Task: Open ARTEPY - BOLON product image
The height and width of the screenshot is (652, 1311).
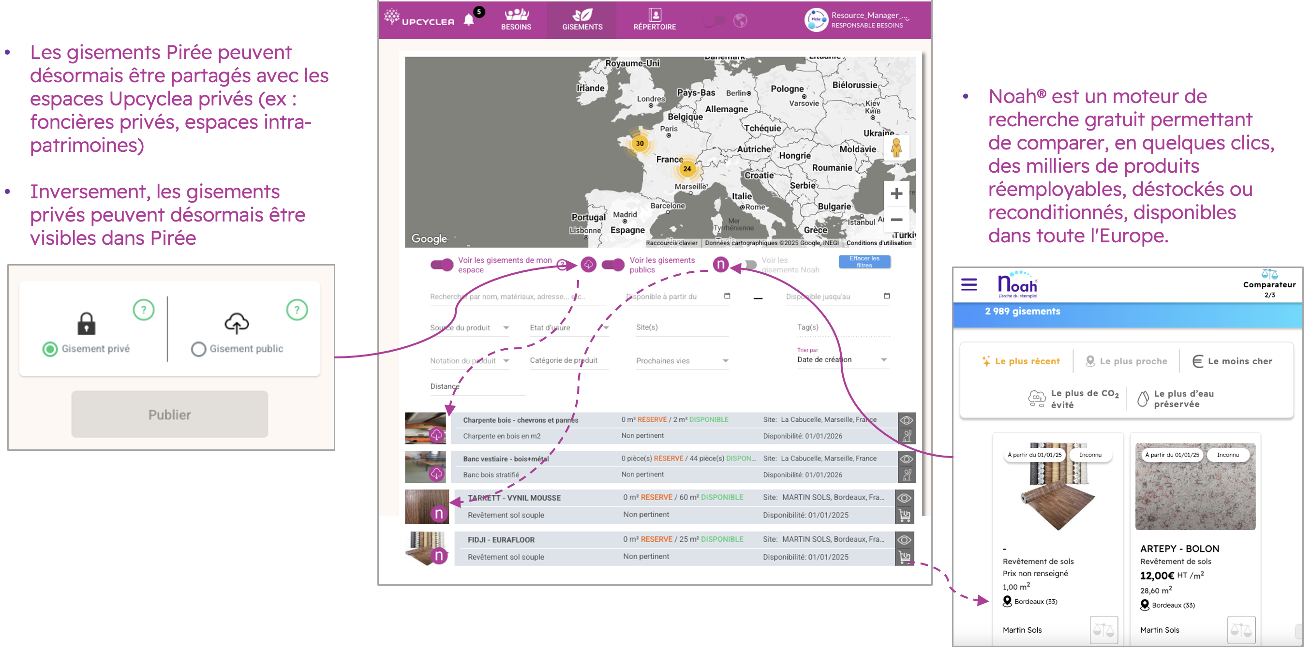Action: (x=1195, y=486)
